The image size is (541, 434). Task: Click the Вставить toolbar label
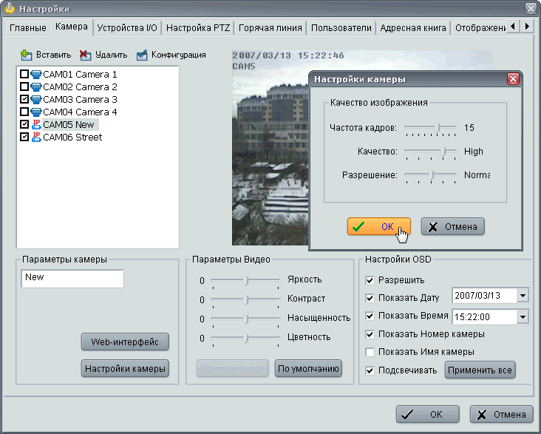pyautogui.click(x=53, y=55)
